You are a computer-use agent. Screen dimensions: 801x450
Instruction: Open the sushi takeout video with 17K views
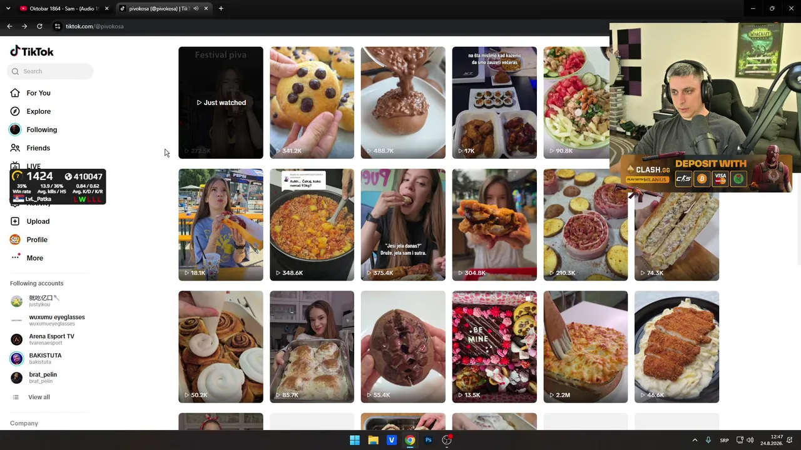point(494,102)
